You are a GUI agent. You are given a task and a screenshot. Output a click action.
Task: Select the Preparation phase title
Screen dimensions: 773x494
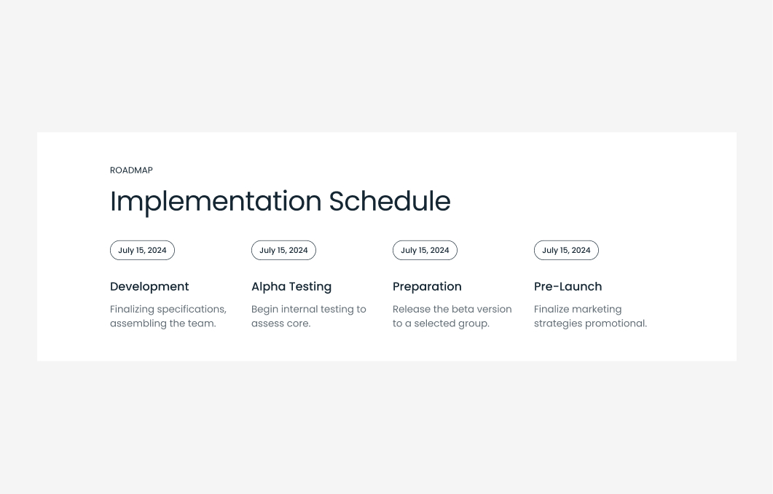pyautogui.click(x=427, y=286)
